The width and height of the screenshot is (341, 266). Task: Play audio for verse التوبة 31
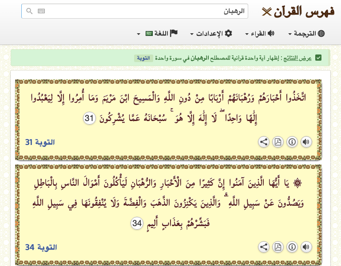pyautogui.click(x=306, y=142)
